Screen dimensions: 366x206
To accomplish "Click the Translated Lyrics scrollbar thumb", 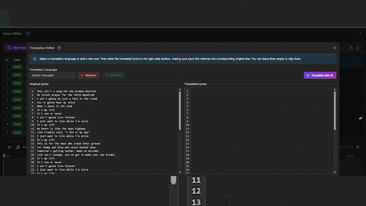I will (x=335, y=111).
